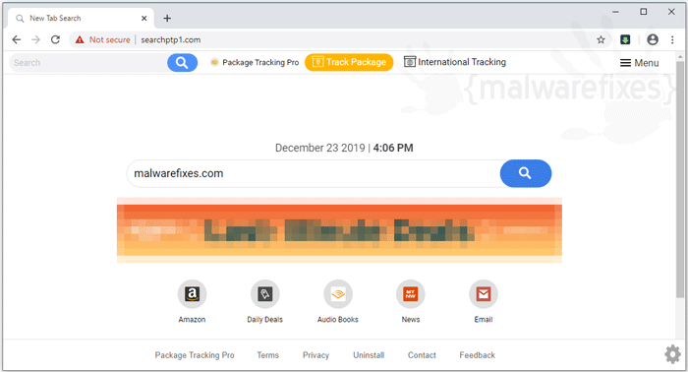
Task: Click the vertical page scrollbar
Action: tap(680, 180)
